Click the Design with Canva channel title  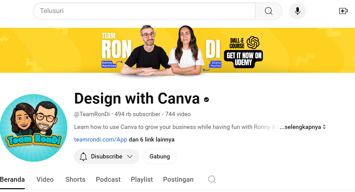pyautogui.click(x=137, y=98)
